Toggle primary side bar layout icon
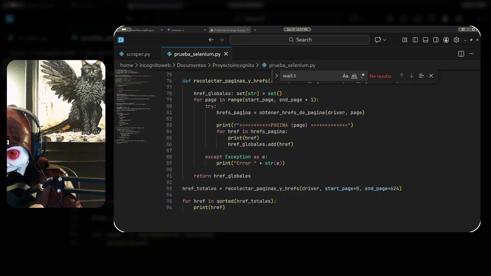This screenshot has width=491, height=276. click(415, 40)
